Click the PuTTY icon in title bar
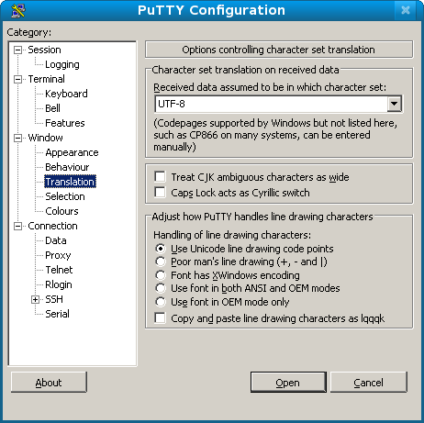The width and height of the screenshot is (424, 423). [x=18, y=11]
